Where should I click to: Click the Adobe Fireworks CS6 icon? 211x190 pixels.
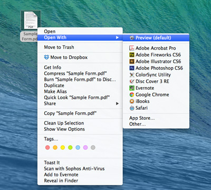(132, 55)
